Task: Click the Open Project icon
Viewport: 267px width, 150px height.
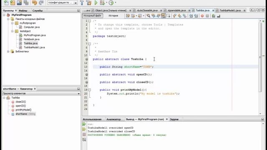Action: coord(19,2)
